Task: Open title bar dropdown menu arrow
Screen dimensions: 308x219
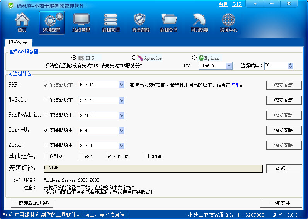Action: click(x=255, y=4)
